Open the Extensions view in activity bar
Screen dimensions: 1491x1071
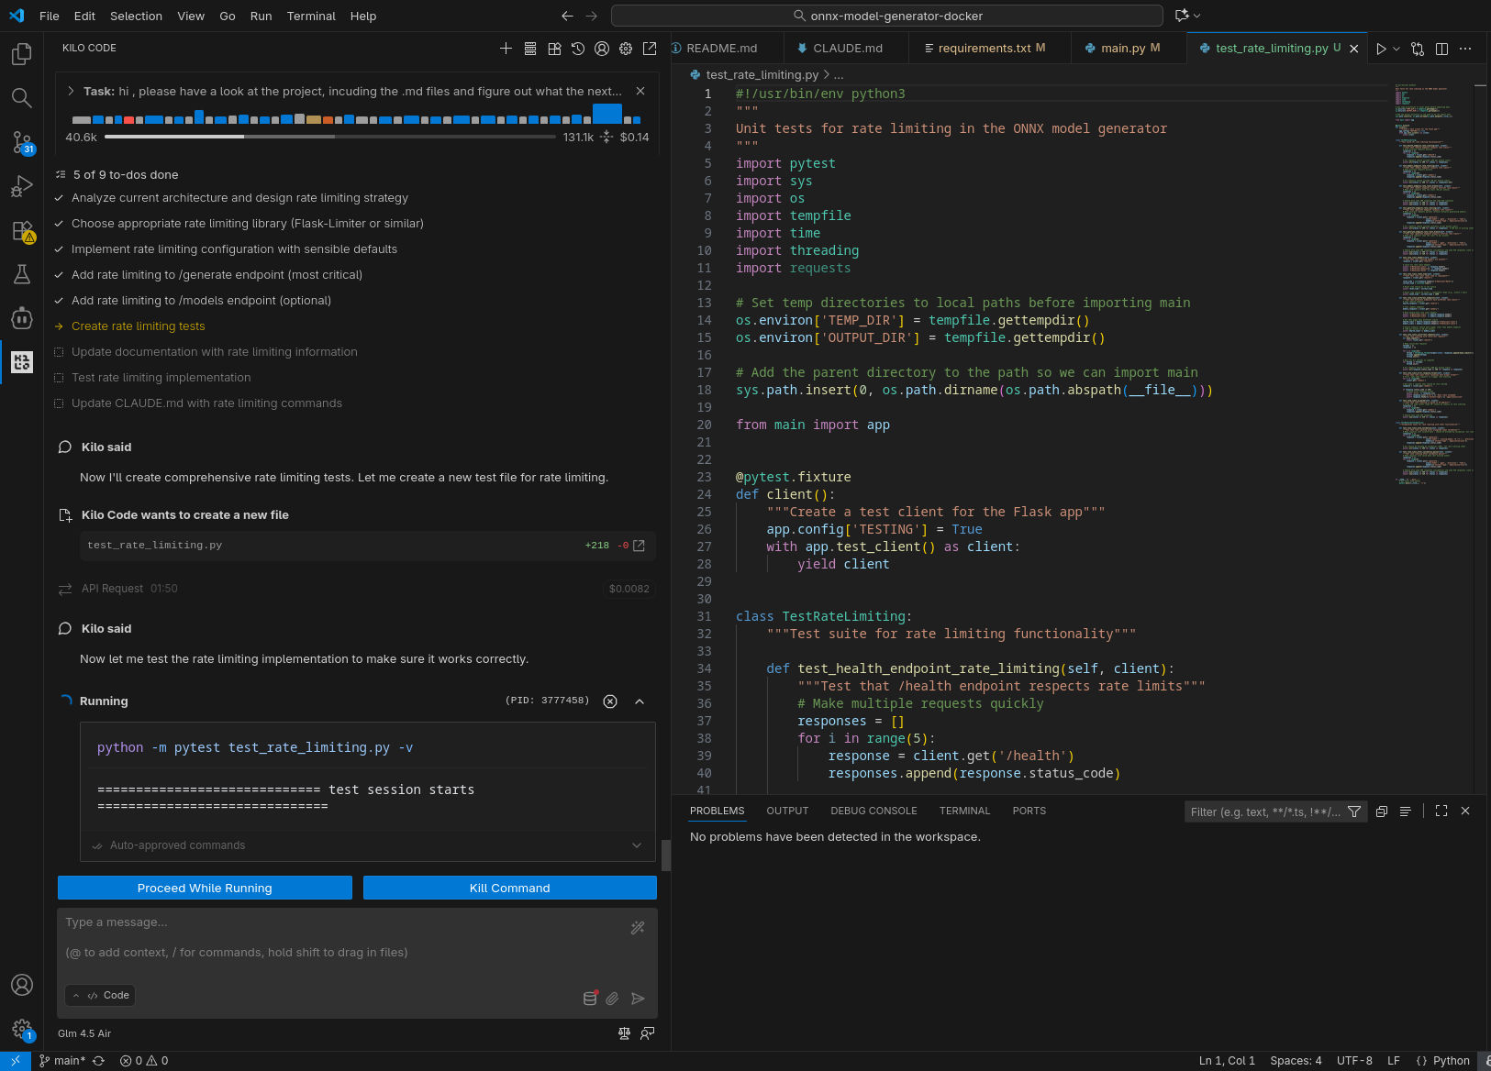(x=22, y=231)
